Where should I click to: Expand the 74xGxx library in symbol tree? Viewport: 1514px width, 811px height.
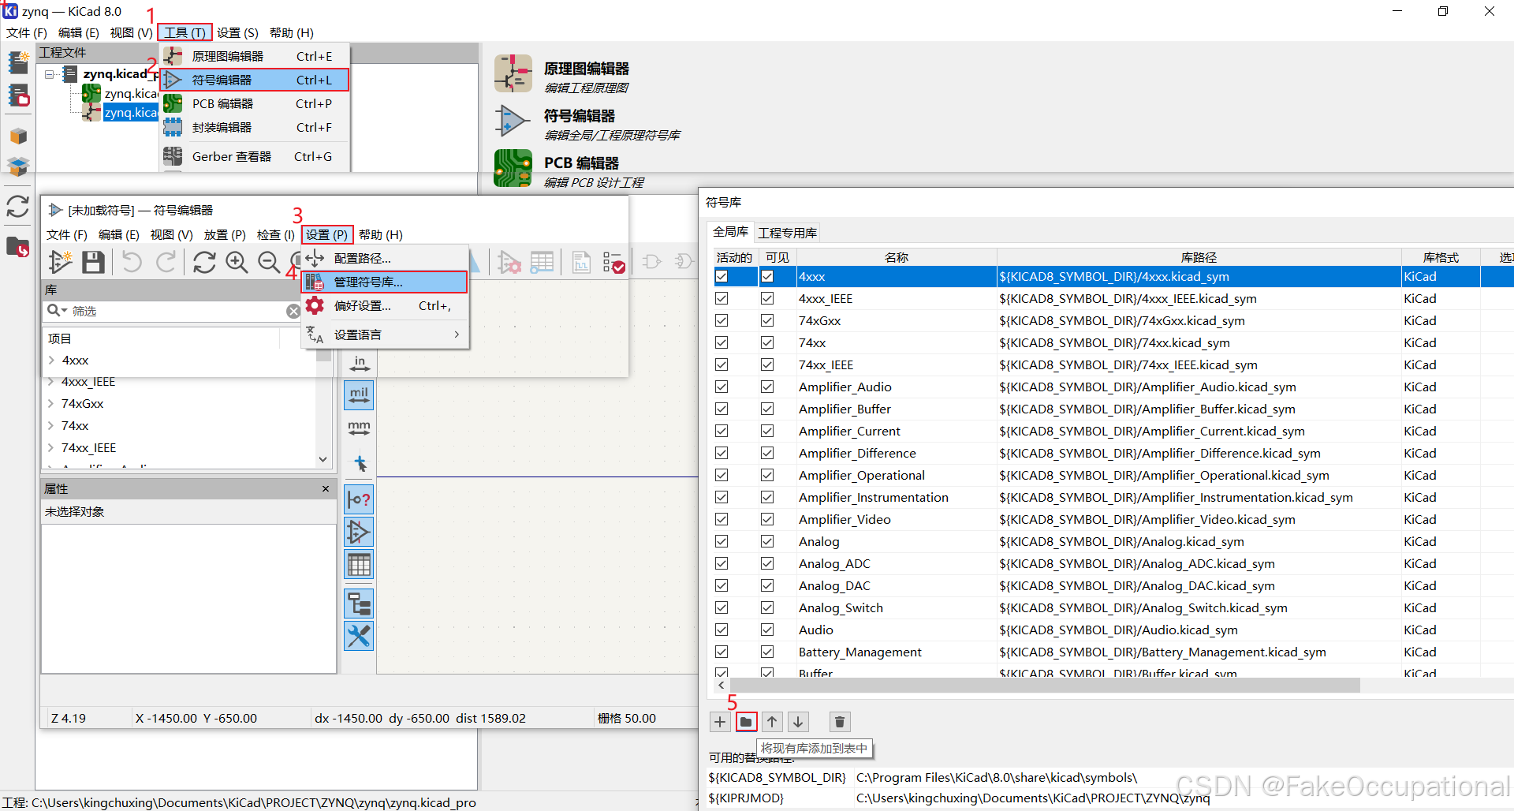(51, 403)
